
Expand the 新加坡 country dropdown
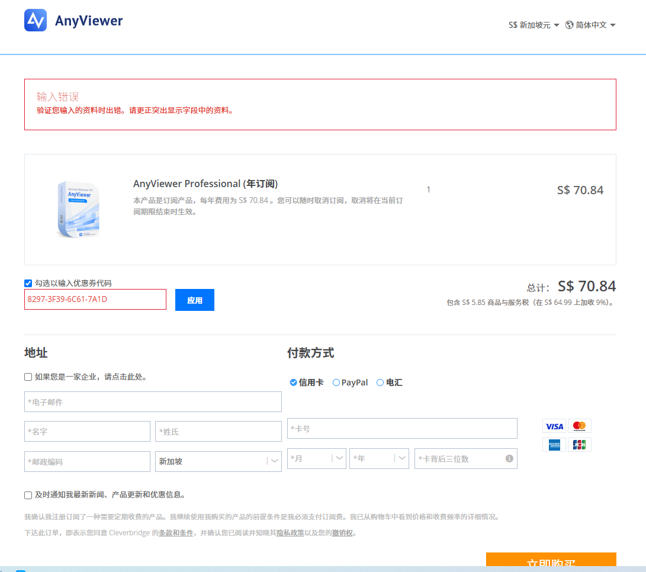coord(218,461)
